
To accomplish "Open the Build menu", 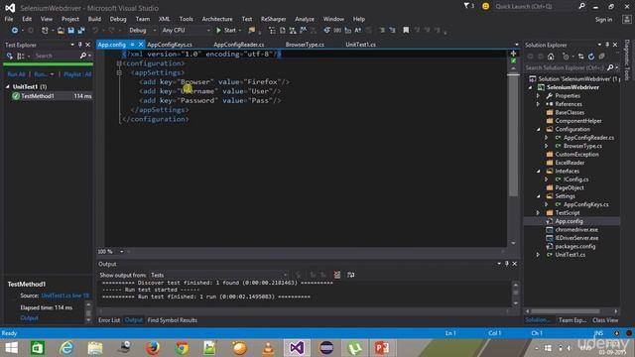I will [94, 19].
